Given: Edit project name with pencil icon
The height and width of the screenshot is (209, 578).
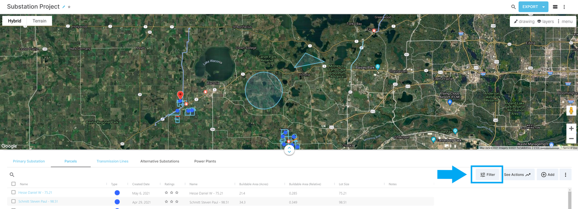Looking at the screenshot, I should 64,7.
